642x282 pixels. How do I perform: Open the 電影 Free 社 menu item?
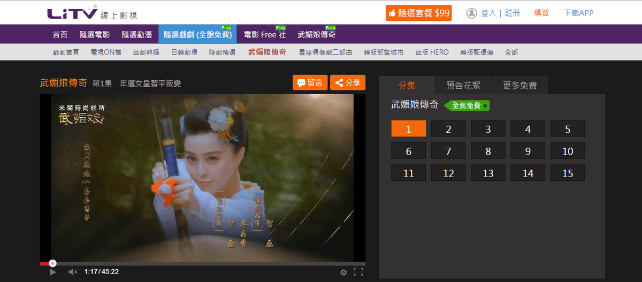point(264,35)
